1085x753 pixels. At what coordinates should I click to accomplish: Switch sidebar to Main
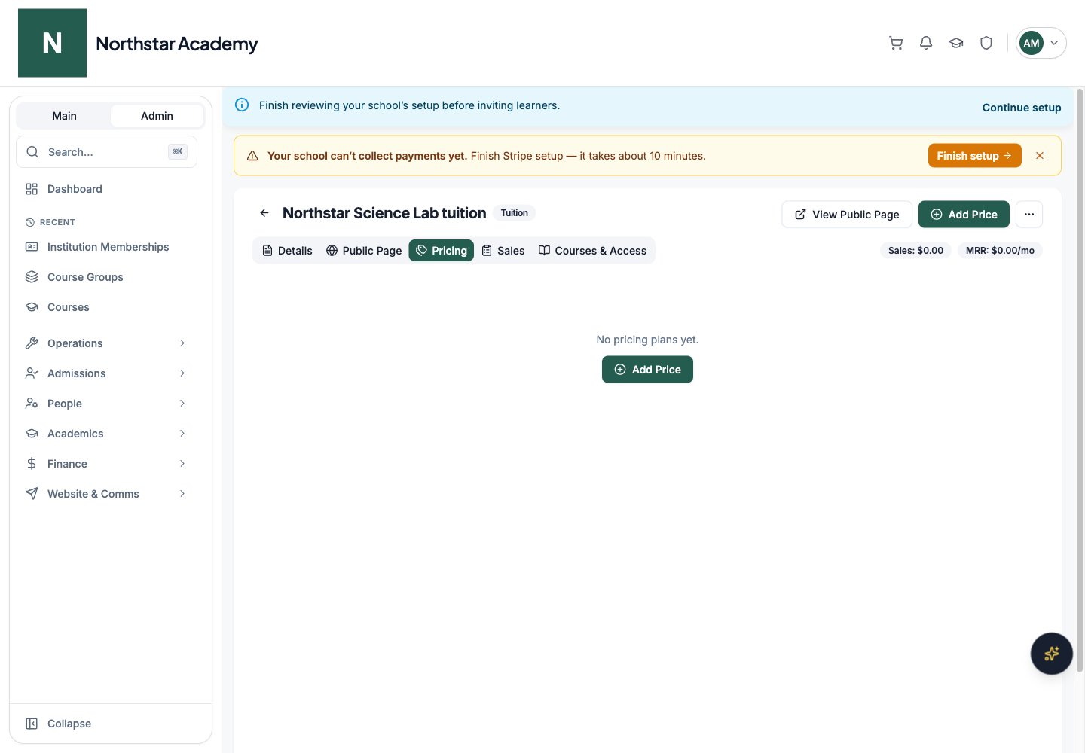click(64, 116)
